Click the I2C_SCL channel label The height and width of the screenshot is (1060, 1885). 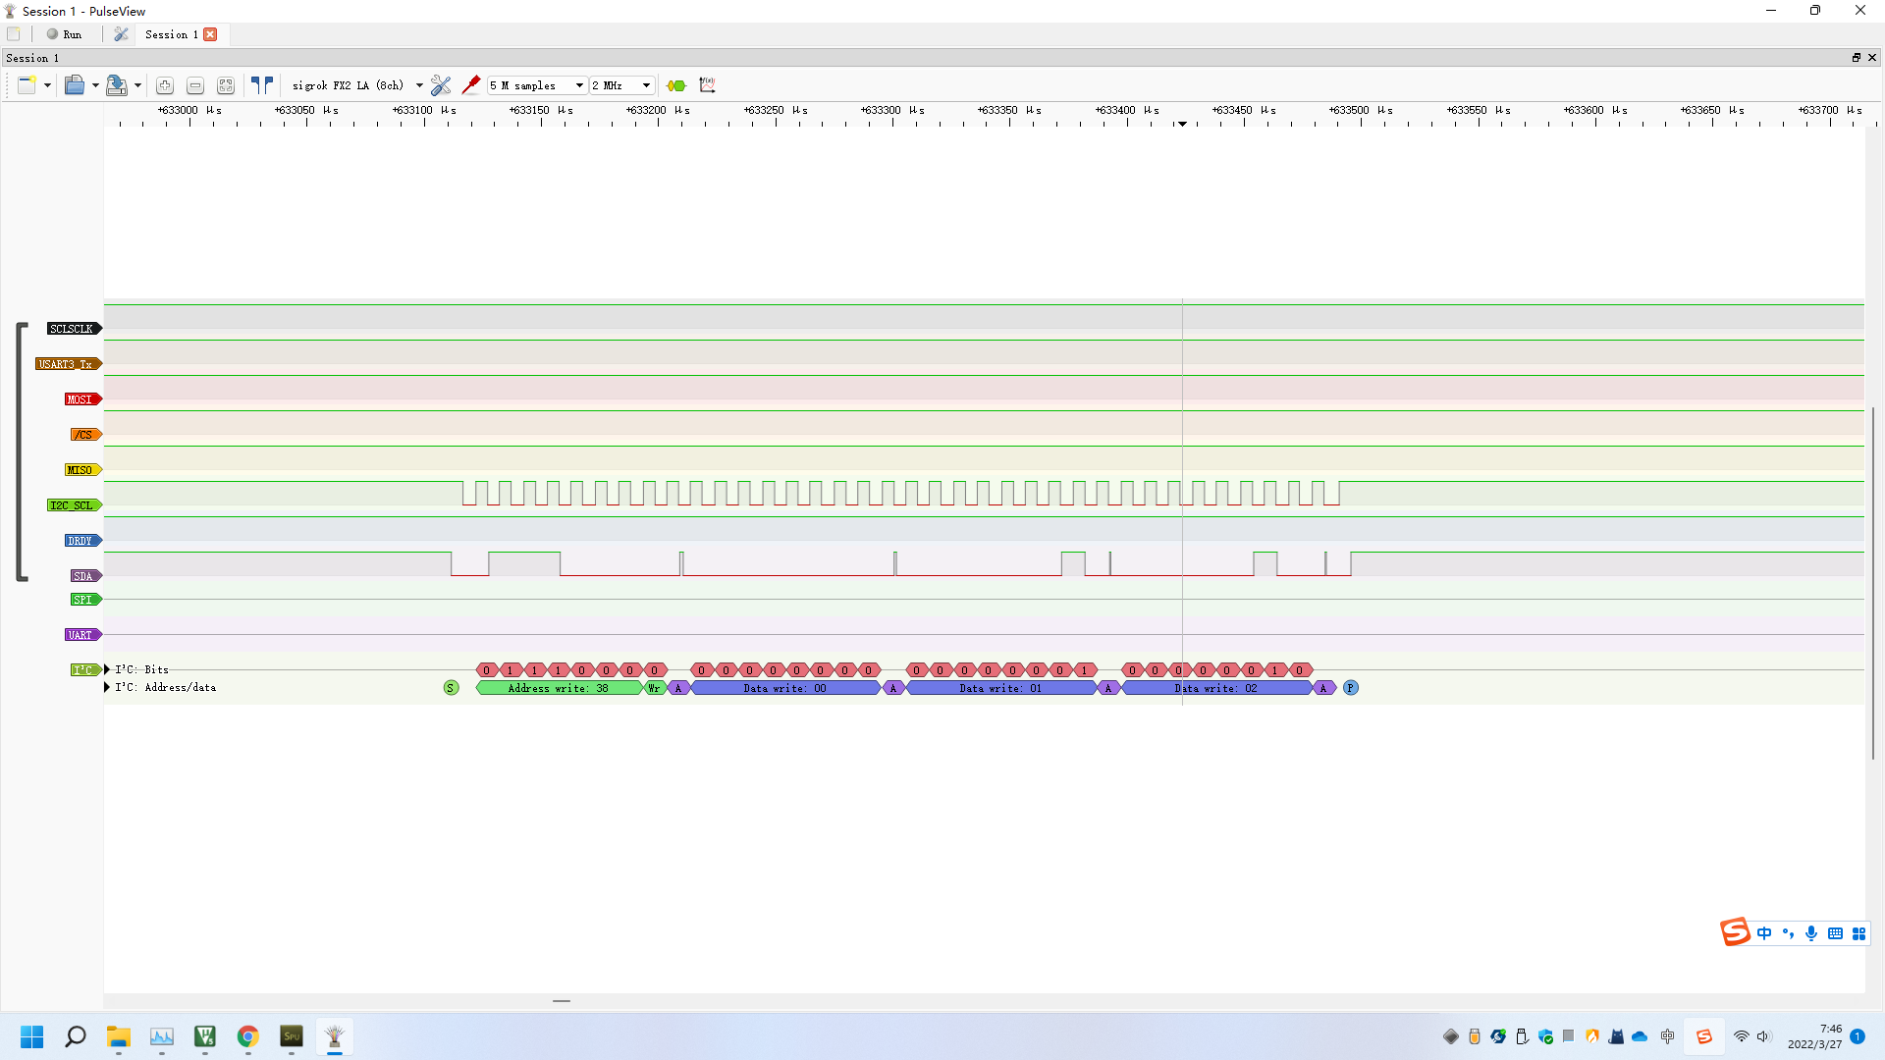click(x=73, y=505)
